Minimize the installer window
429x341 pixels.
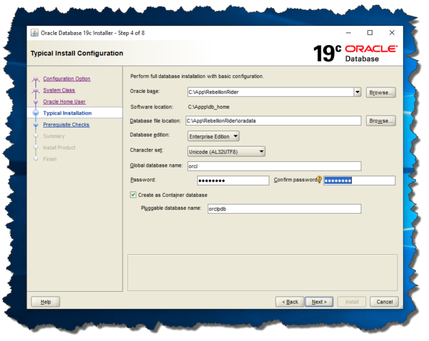click(x=348, y=33)
